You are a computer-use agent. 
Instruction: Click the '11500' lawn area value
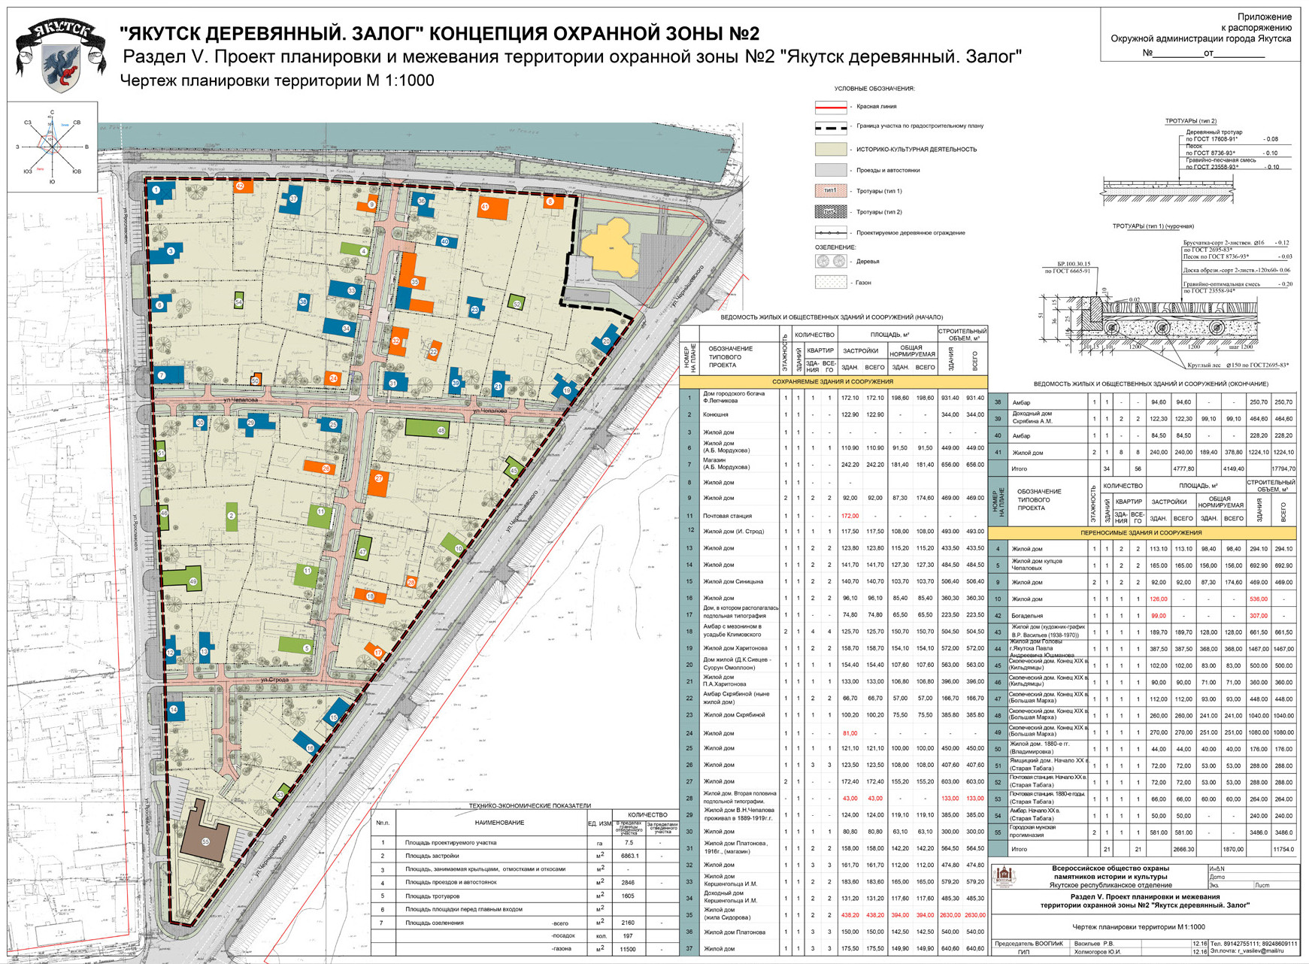pos(629,950)
